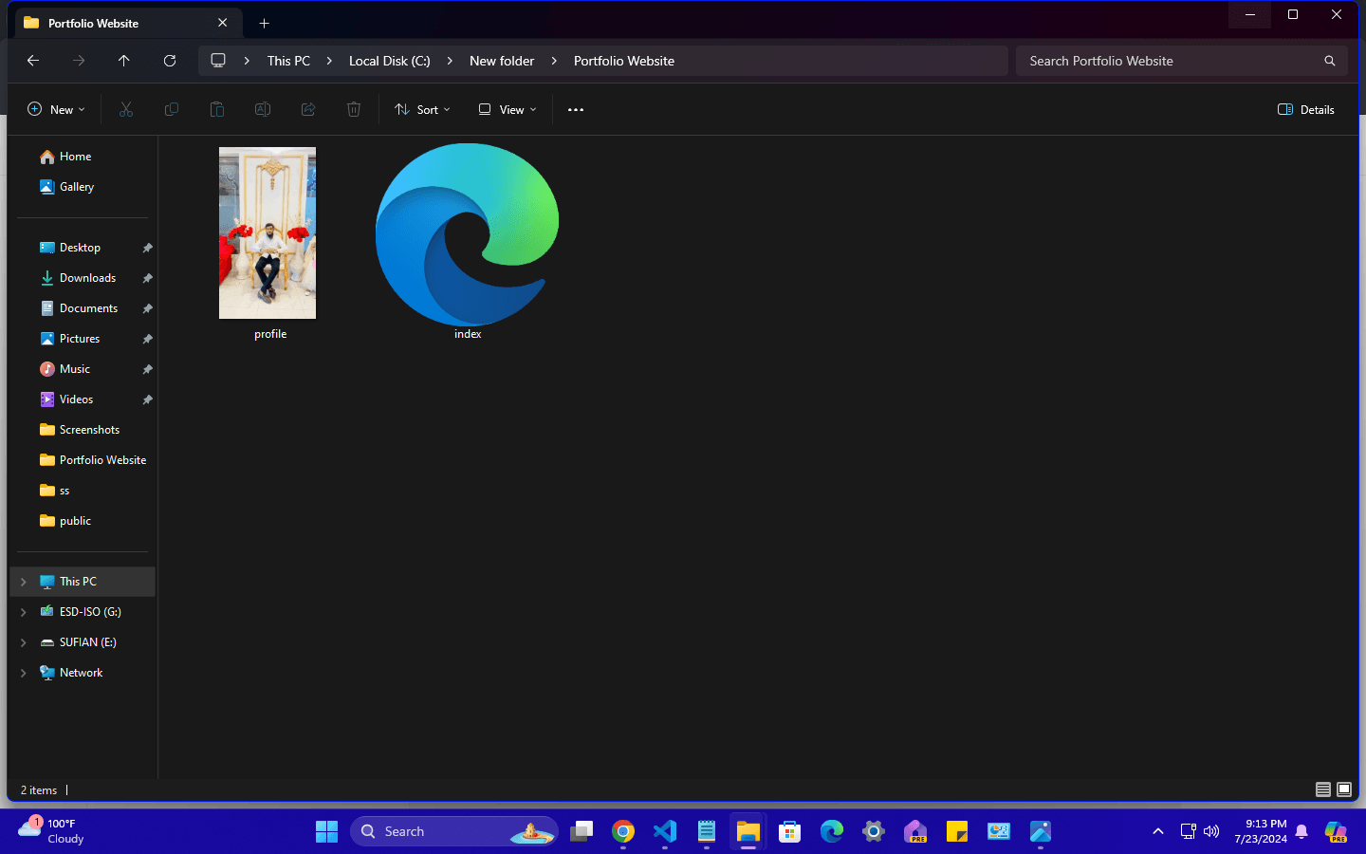Open Microsoft Edge from taskbar
The image size is (1366, 854).
point(832,831)
